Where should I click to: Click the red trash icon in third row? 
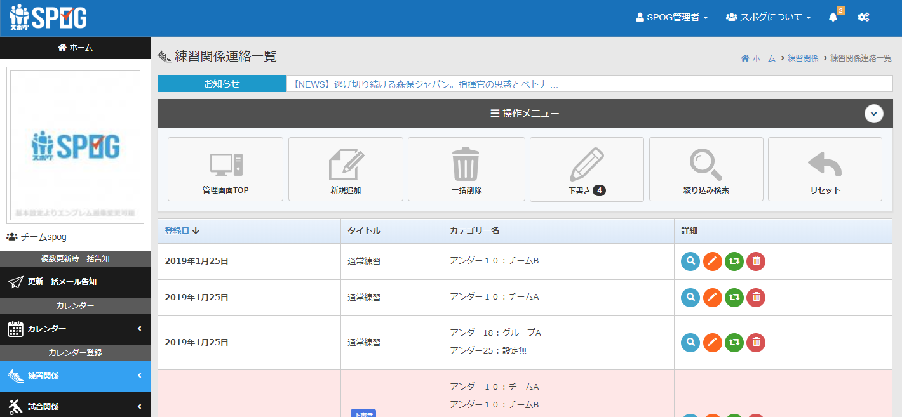point(755,343)
